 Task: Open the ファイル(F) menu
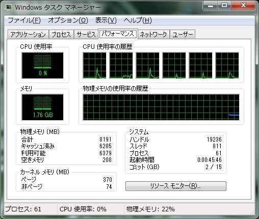[x=24, y=20]
